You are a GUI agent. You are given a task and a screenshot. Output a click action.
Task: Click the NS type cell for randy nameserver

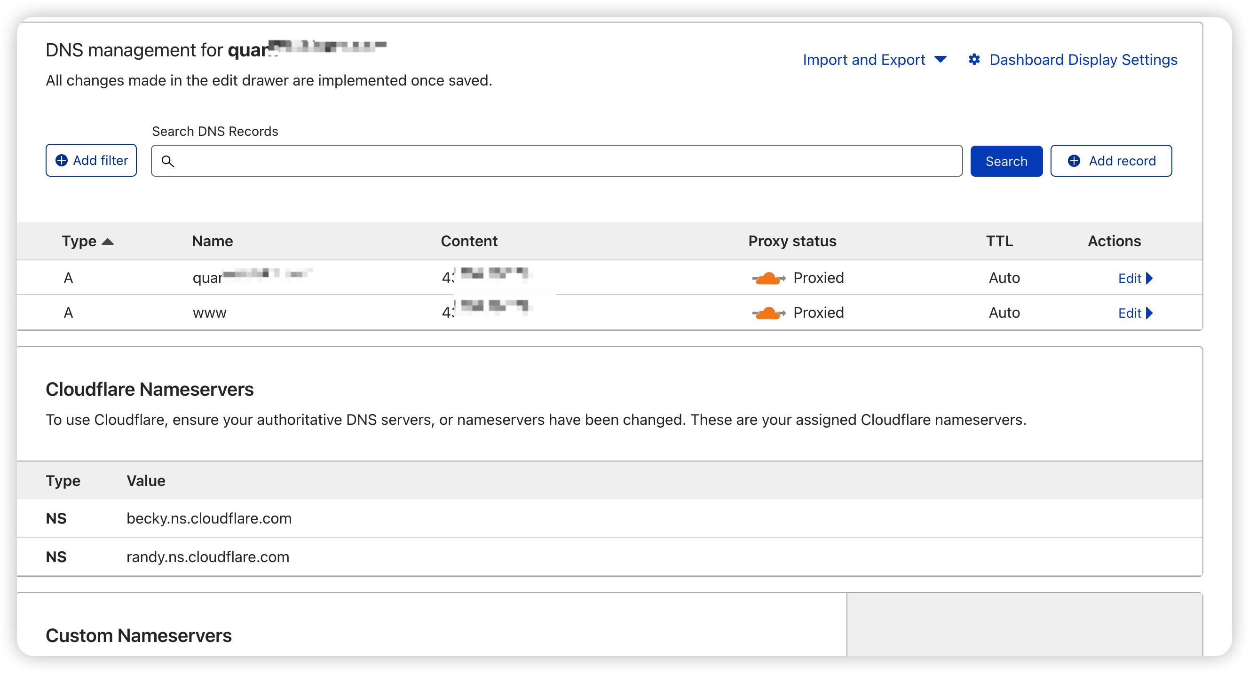coord(56,557)
